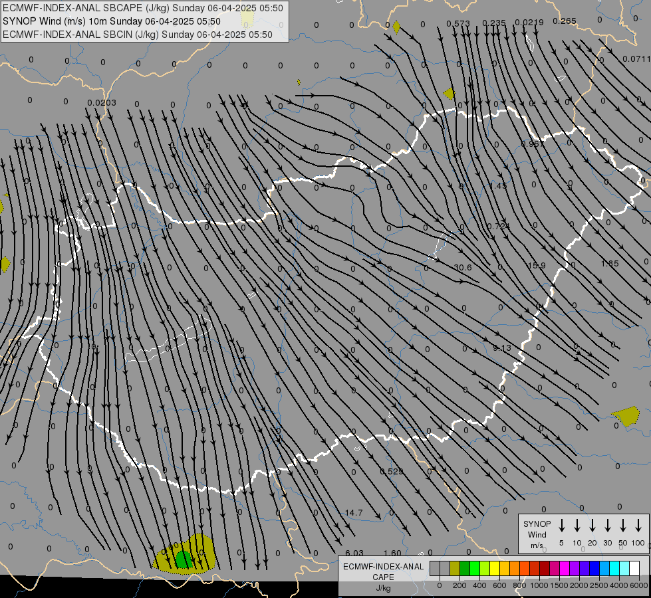Click the 6.03 value near the legend
The height and width of the screenshot is (598, 651).
354,553
